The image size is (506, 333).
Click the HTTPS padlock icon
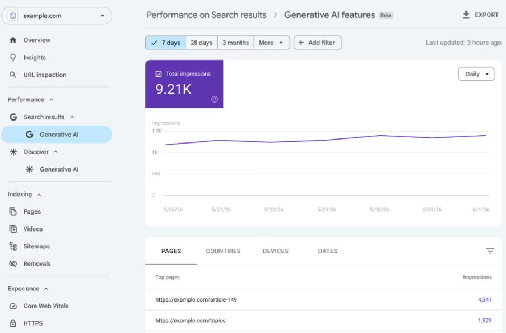pyautogui.click(x=13, y=323)
